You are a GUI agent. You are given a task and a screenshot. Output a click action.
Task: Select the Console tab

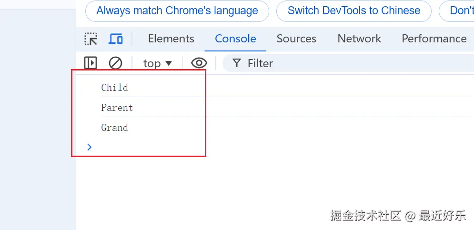235,39
